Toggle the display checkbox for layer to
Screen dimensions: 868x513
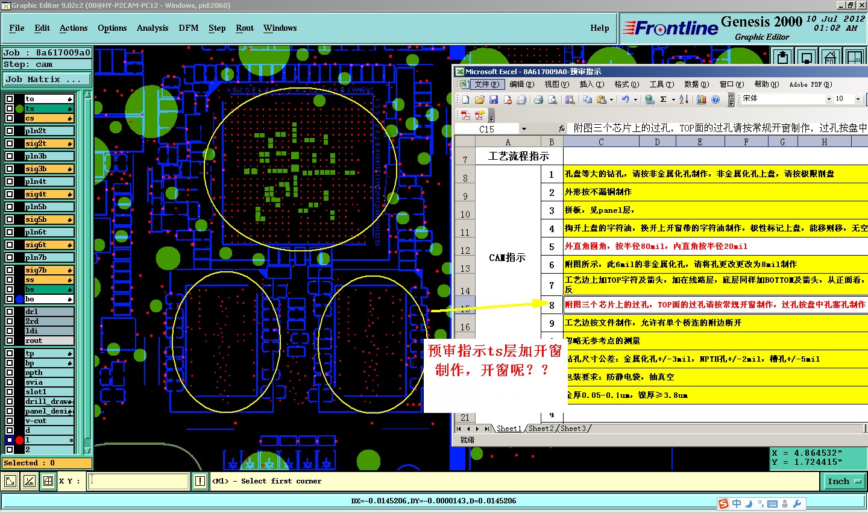[x=10, y=99]
